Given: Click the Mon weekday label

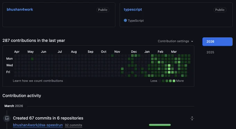Looking at the screenshot, I should click(x=9, y=59).
